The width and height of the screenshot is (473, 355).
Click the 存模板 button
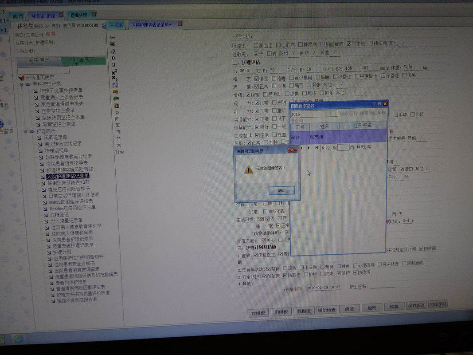pyautogui.click(x=258, y=313)
